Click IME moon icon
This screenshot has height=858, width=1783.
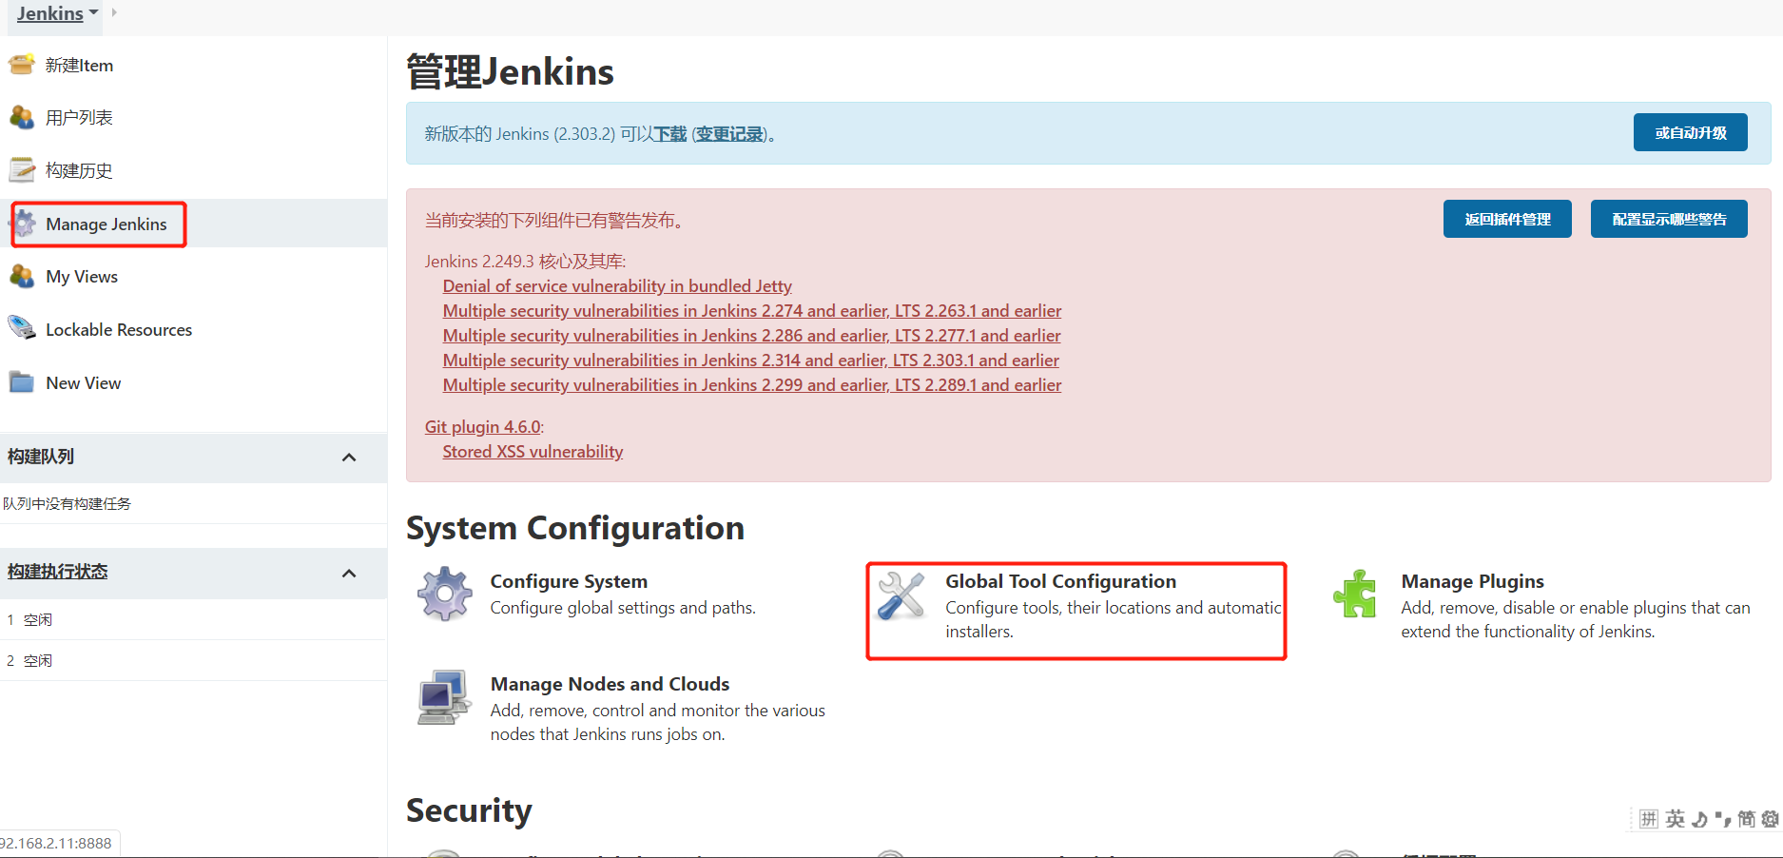tap(1699, 819)
